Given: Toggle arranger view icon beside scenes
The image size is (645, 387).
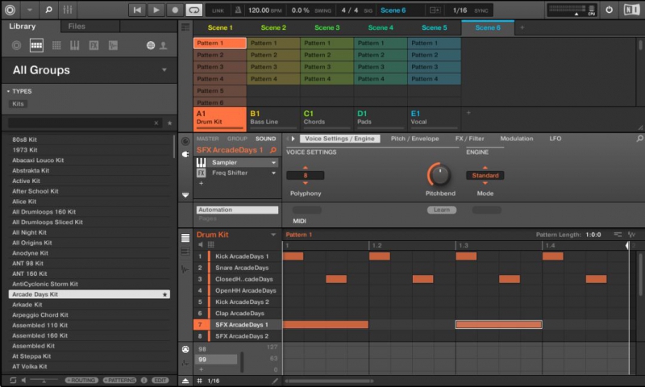Looking at the screenshot, I should [185, 27].
